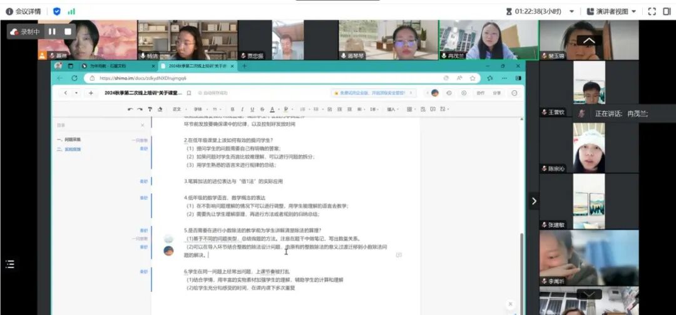Click the blue security shield icon
676x315 pixels.
[56, 12]
